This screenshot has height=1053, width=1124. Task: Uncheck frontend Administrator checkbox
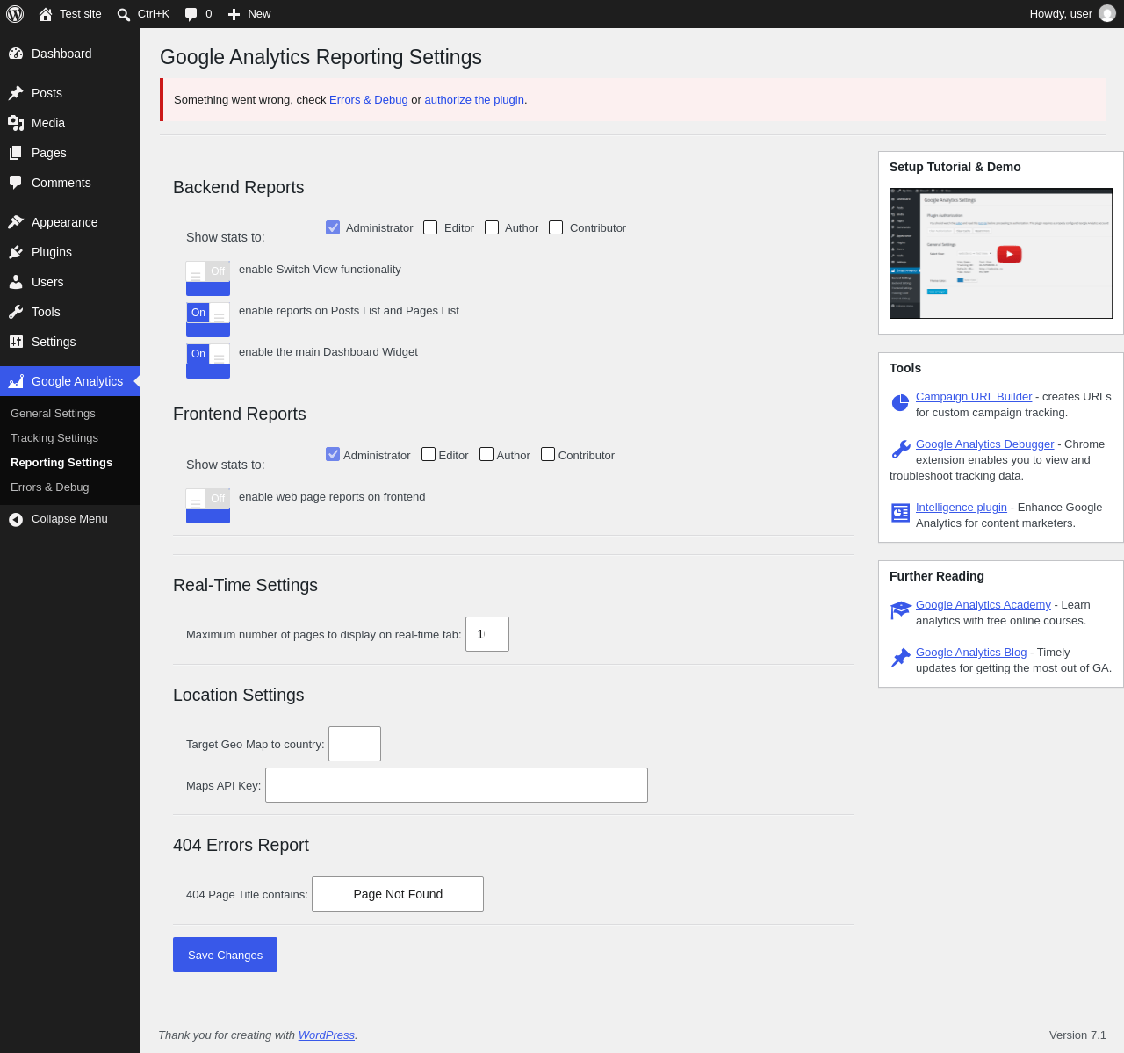(333, 454)
